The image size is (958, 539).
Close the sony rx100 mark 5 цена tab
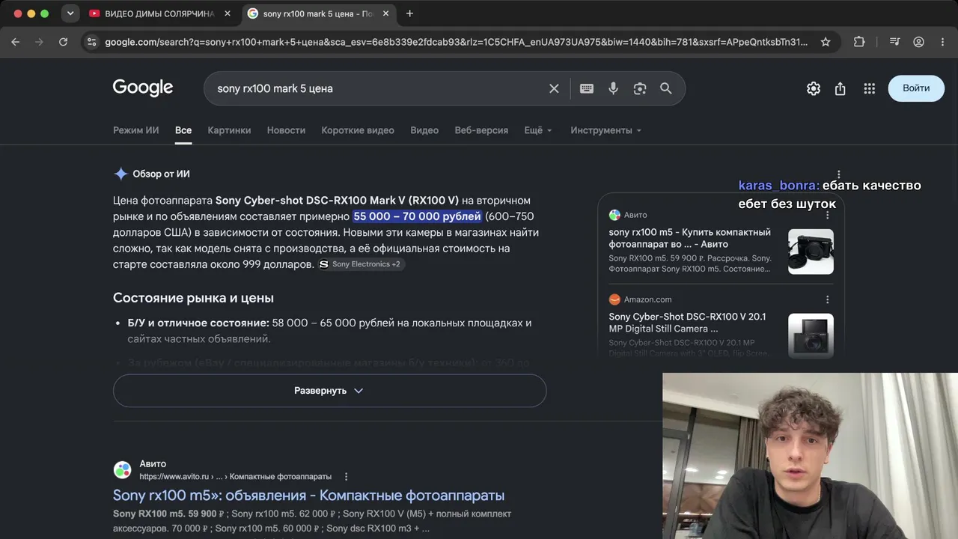(x=387, y=13)
